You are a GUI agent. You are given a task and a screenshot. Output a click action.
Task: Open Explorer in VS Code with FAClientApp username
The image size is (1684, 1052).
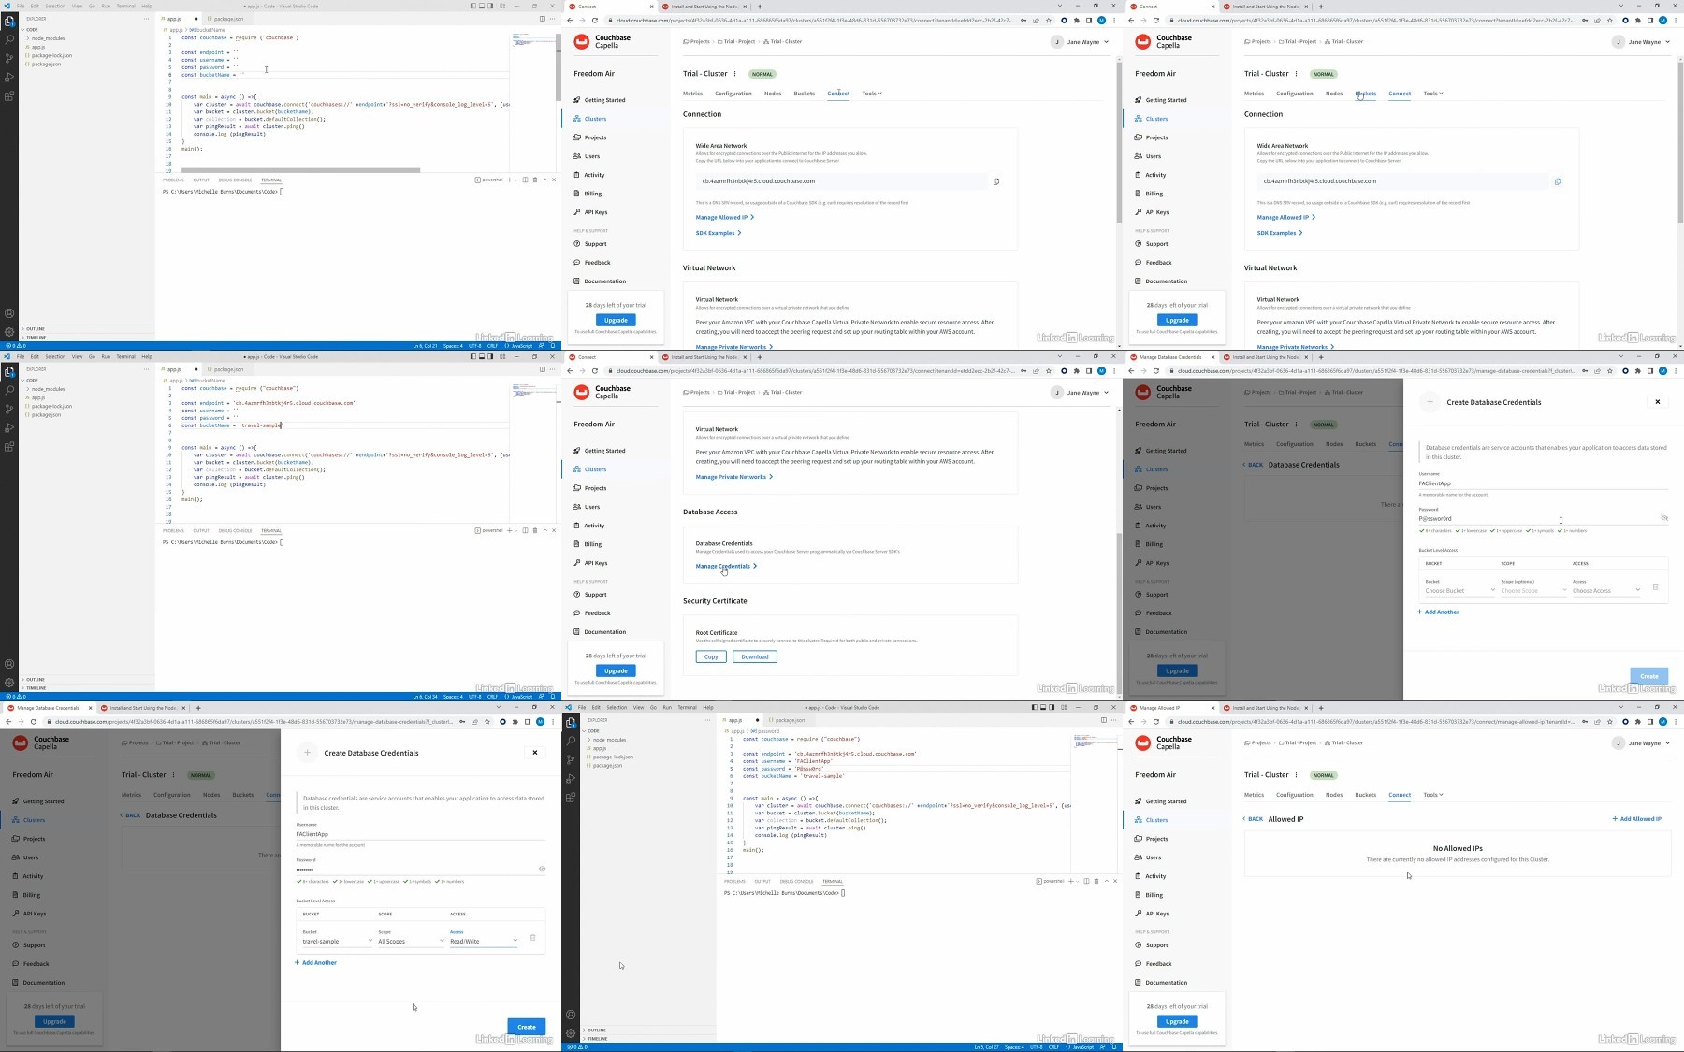[571, 722]
